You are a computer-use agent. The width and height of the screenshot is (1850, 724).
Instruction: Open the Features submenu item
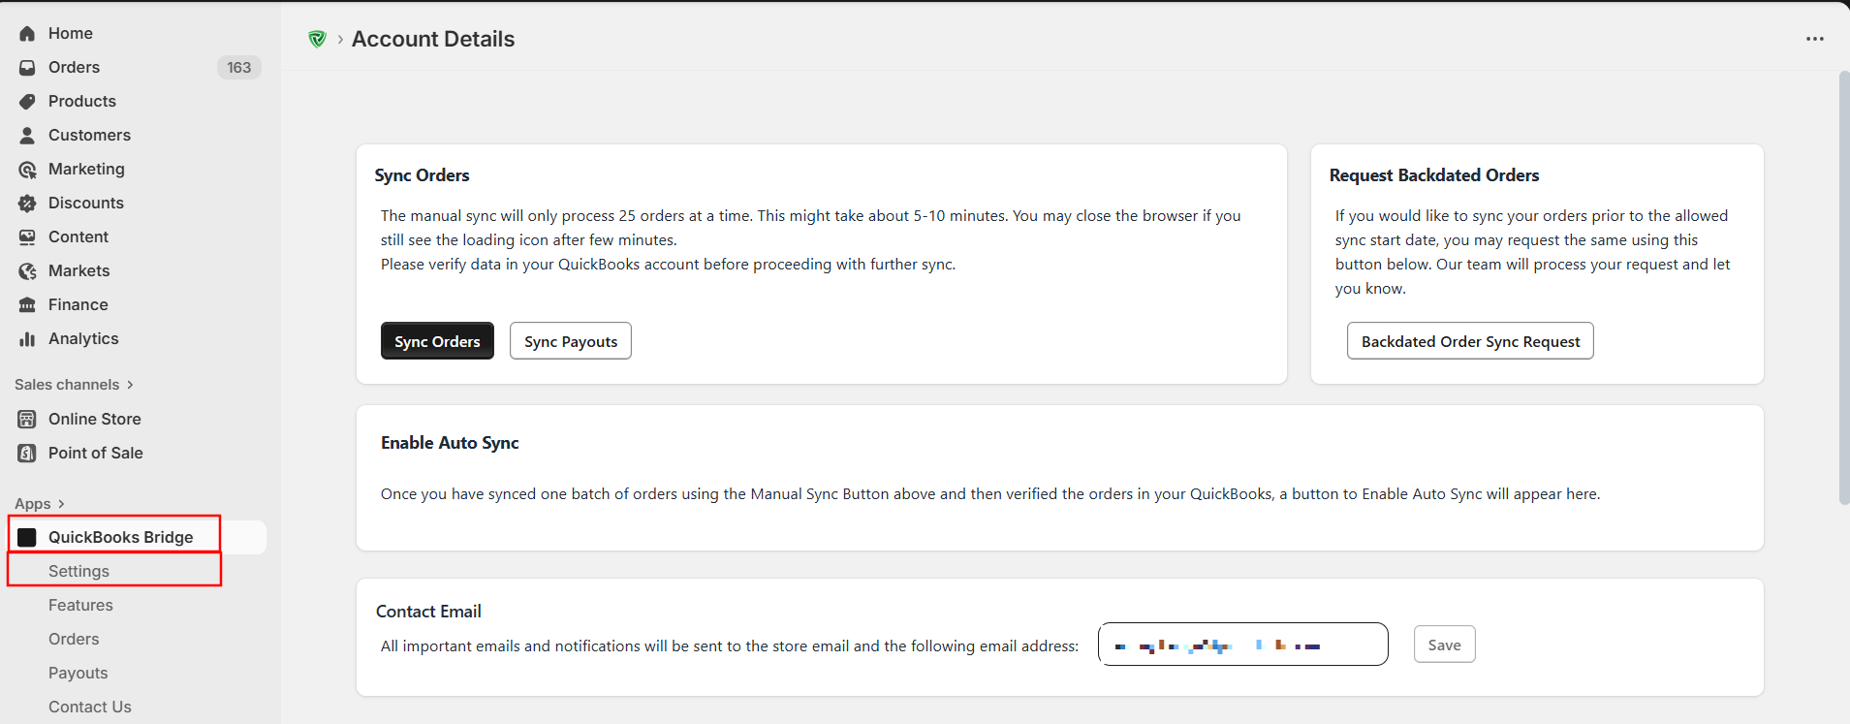80,605
